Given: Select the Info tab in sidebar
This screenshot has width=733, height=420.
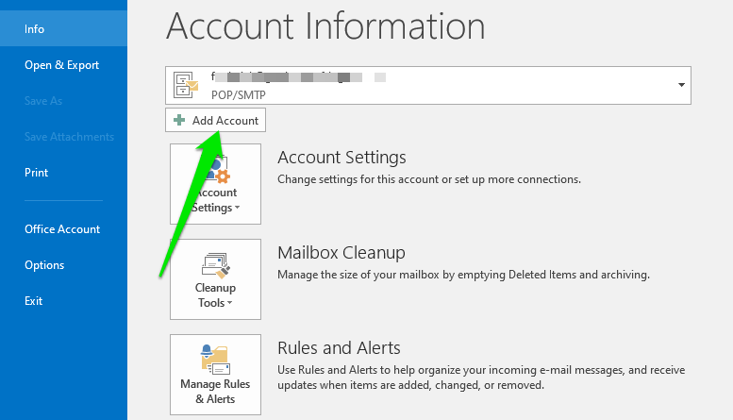Looking at the screenshot, I should (x=63, y=29).
